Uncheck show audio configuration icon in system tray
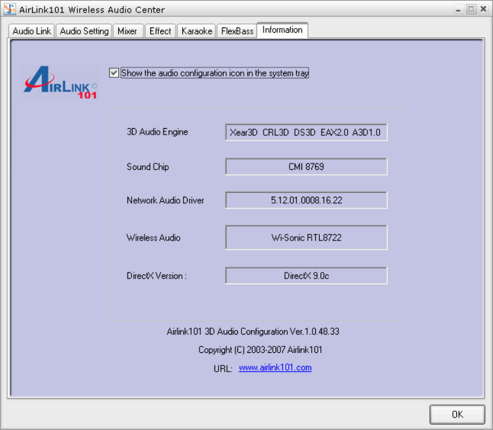The height and width of the screenshot is (430, 493). tap(114, 73)
